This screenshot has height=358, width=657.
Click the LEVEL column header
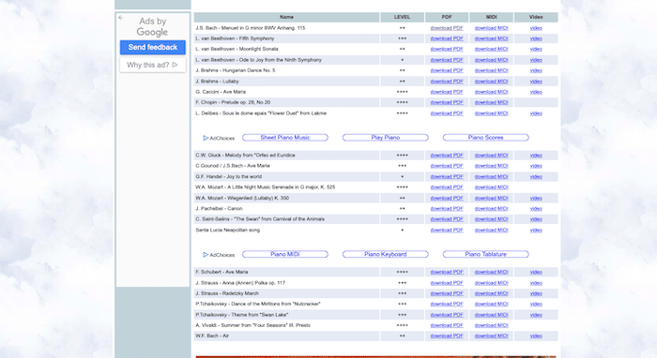coord(402,17)
